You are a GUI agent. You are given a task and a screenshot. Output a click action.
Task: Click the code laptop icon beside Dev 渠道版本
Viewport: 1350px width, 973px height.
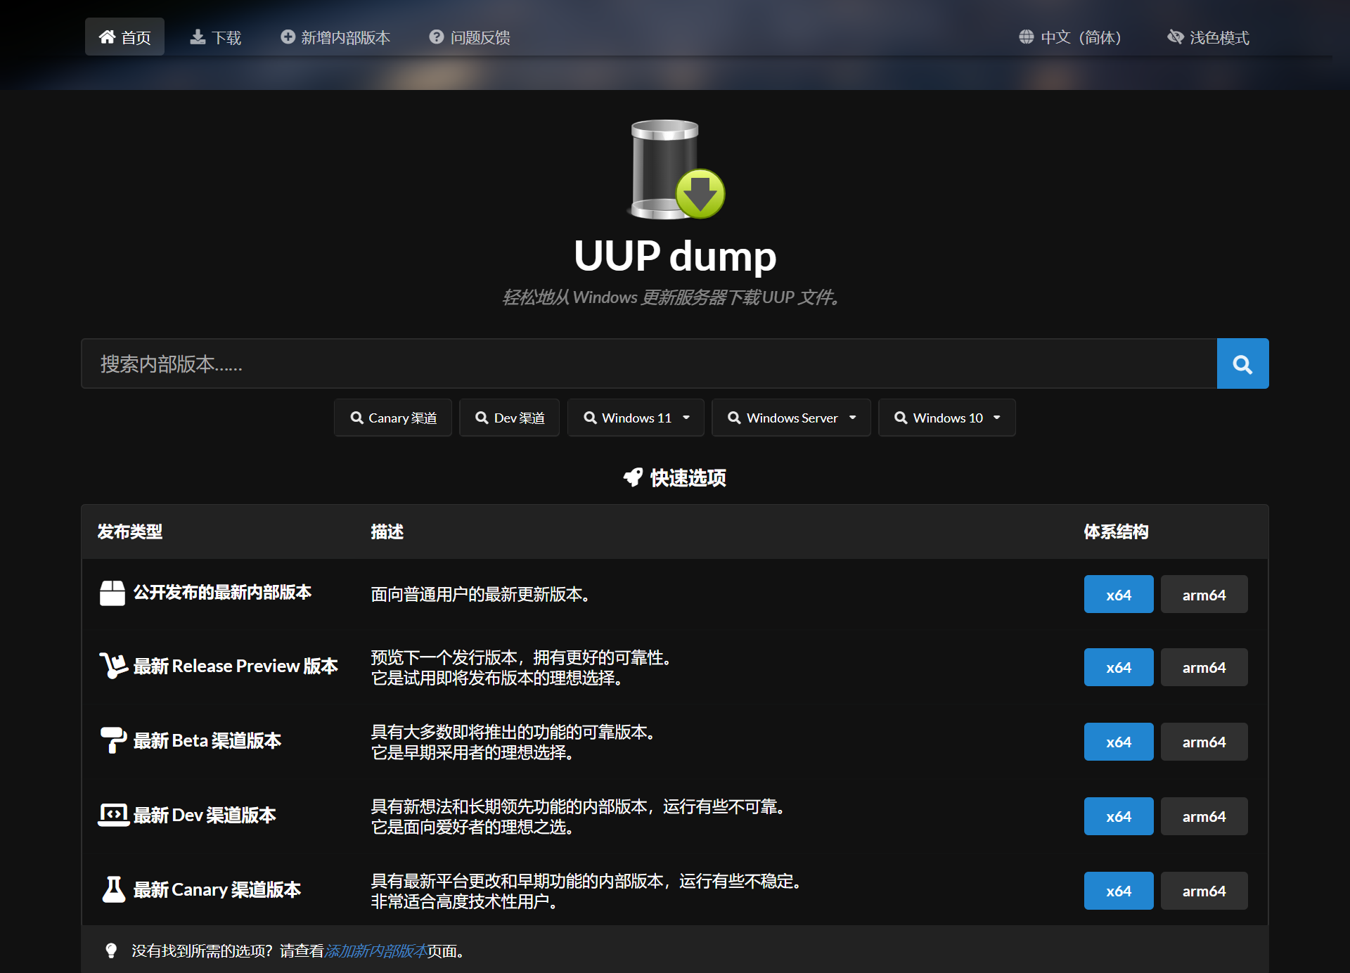point(113,815)
